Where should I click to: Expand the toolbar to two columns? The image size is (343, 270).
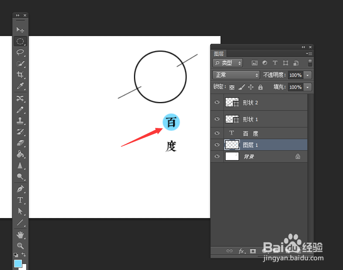[18, 15]
